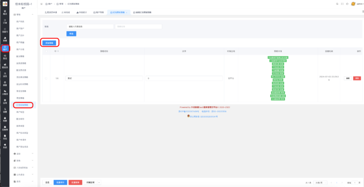Screen dimensions: 364x187
Task: Switch to the 商户列表 tab
Action: (98, 12)
